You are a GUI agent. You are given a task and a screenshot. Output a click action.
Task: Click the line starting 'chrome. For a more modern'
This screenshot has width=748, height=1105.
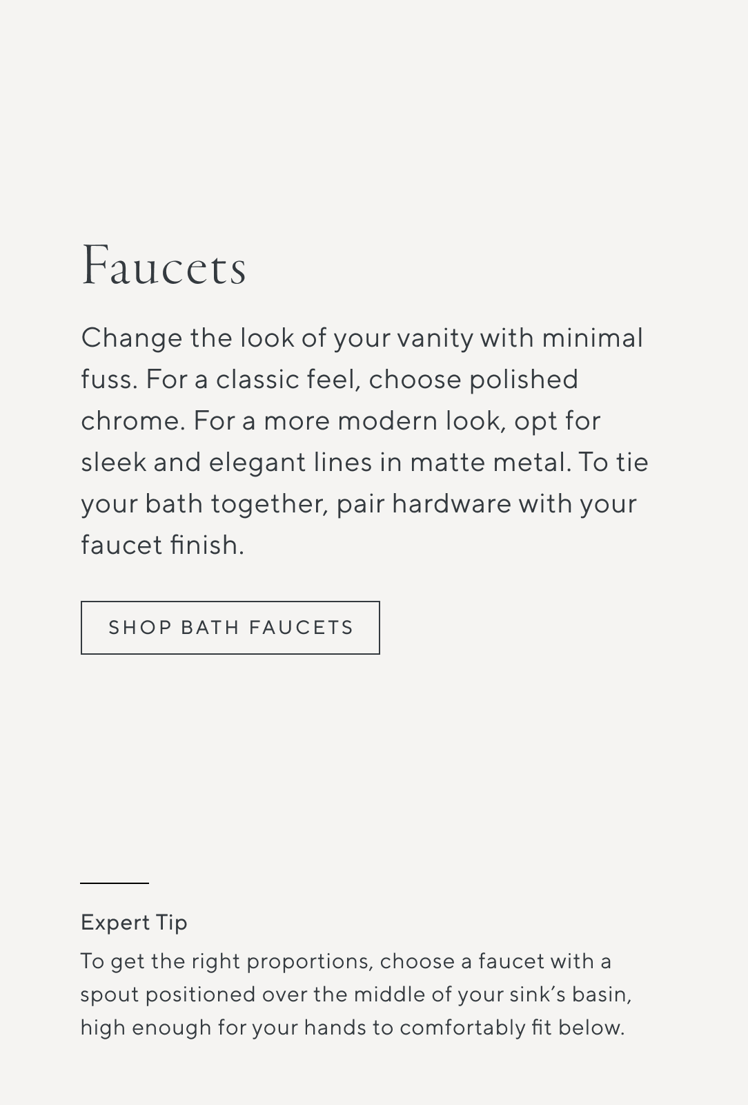pyautogui.click(x=340, y=421)
